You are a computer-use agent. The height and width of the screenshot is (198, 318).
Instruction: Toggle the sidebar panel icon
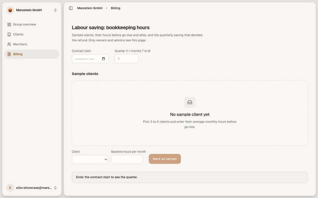[x=71, y=8]
